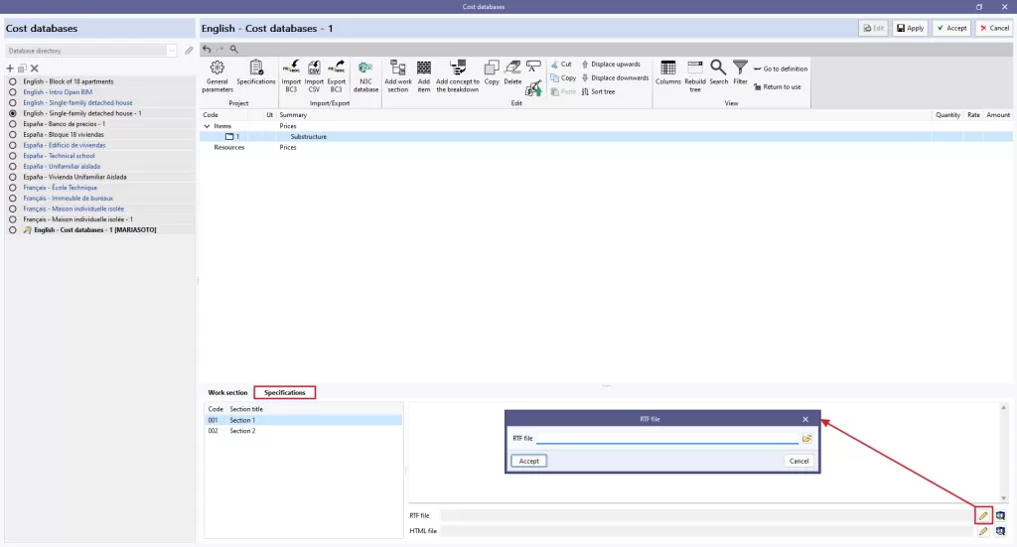1017x547 pixels.
Task: Click the Apply button at top
Action: [910, 28]
